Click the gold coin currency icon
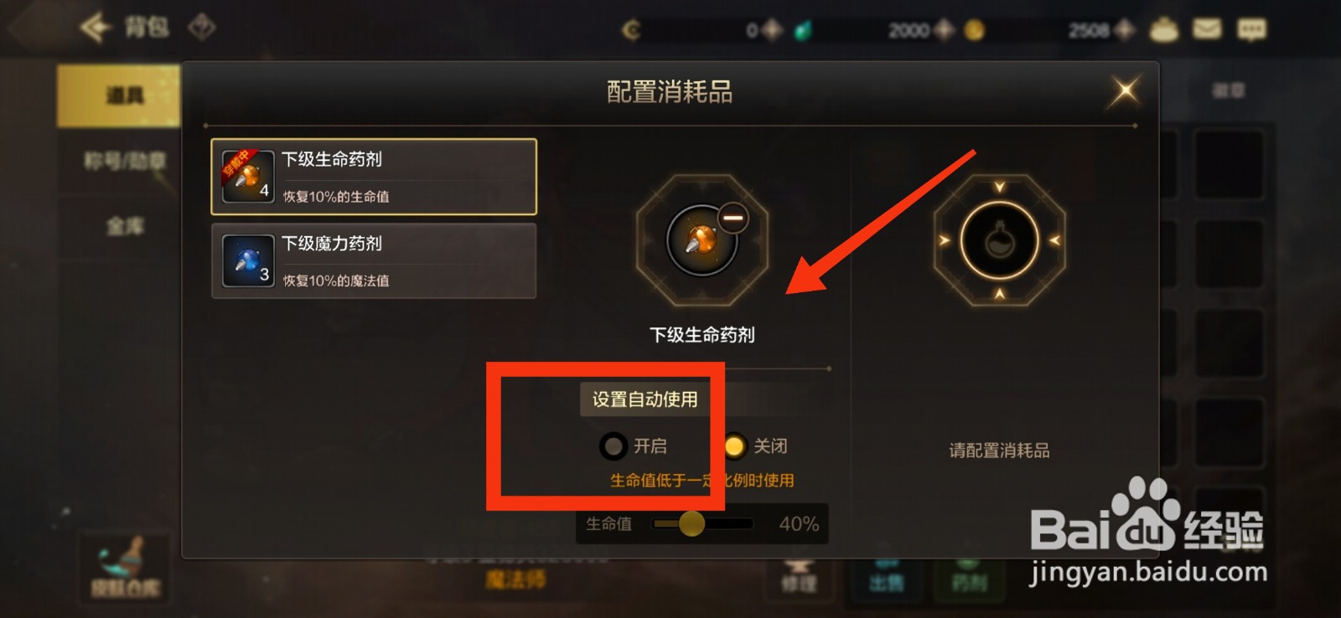 [x=974, y=30]
